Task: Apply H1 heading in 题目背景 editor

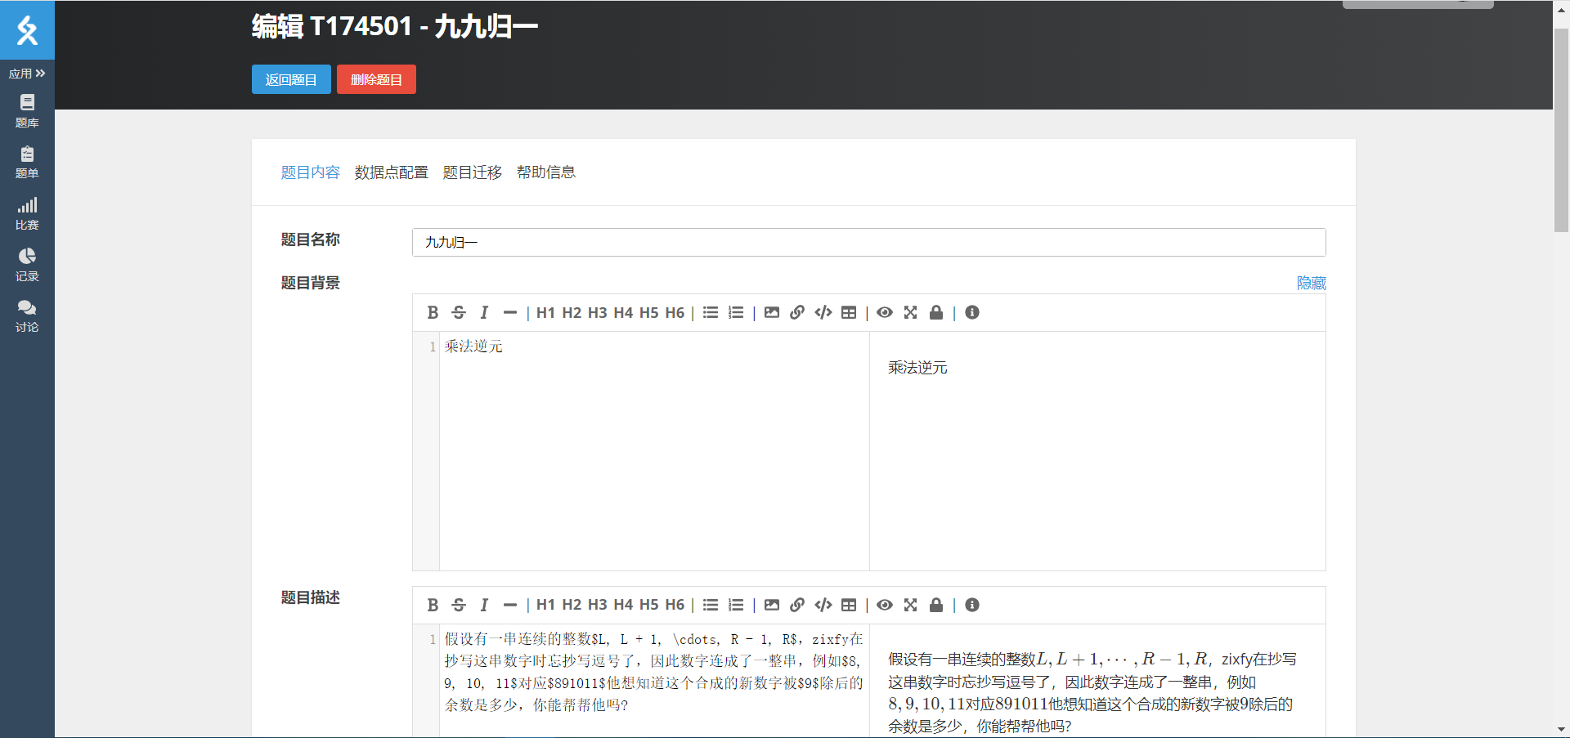Action: tap(545, 312)
